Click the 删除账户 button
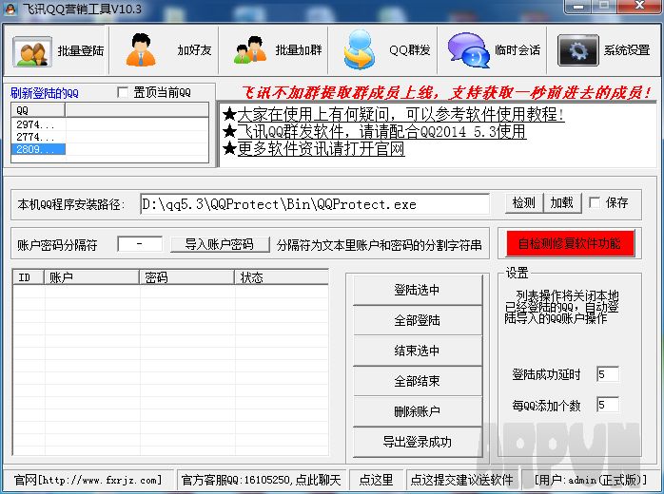Screen dimensions: 664x494 [418, 411]
